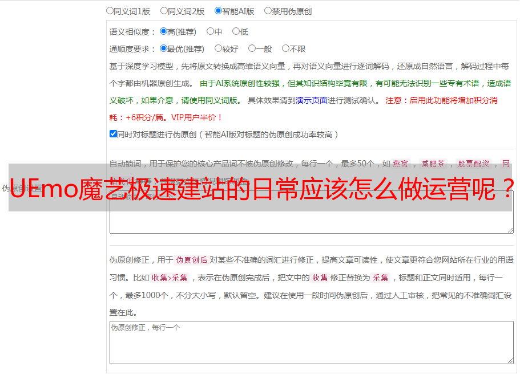The height and width of the screenshot is (375, 520).
Task: Click the 收集>采集 example code
Action: 170,278
